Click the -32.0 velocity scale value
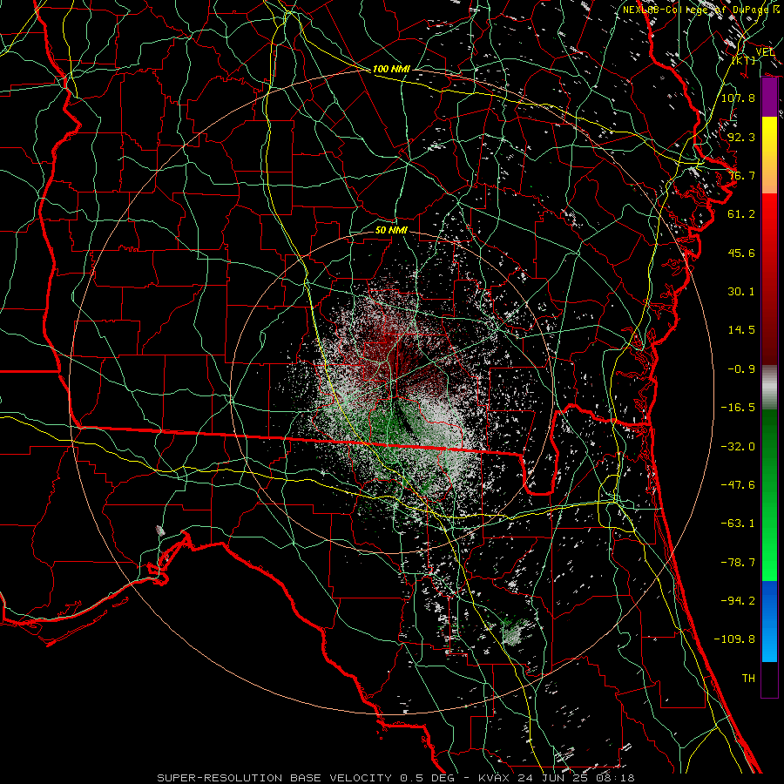Screen dimensions: 784x784 pyautogui.click(x=738, y=447)
